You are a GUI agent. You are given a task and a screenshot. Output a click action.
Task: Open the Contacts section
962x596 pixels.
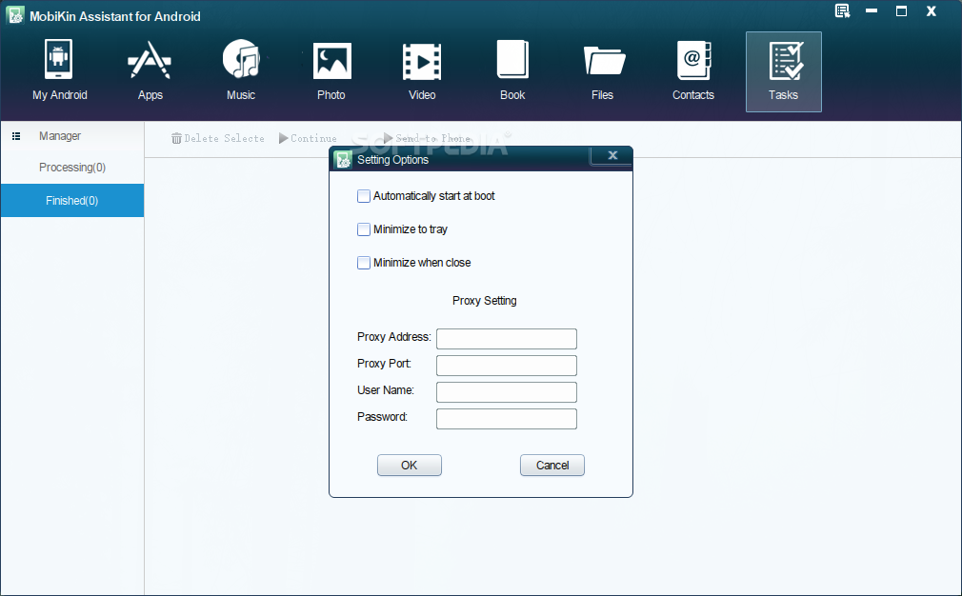point(693,71)
